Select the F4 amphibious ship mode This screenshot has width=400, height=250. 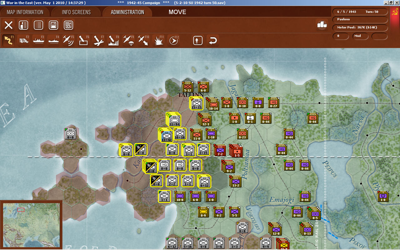[x=53, y=40]
